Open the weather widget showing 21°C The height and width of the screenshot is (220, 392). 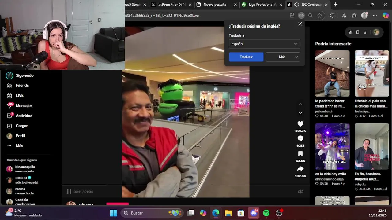pos(24,213)
